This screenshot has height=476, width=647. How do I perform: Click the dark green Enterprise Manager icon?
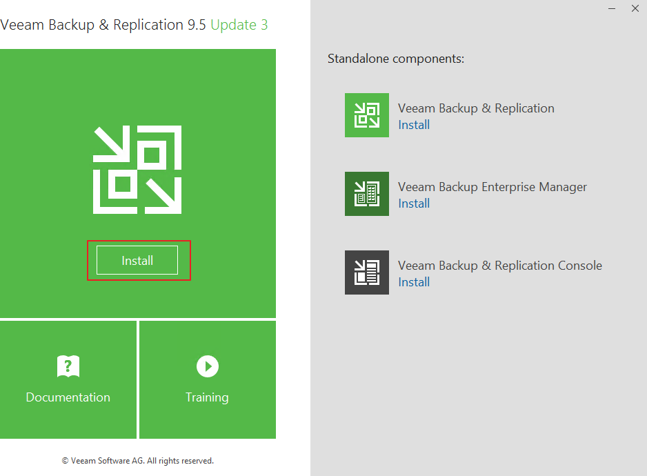(366, 194)
